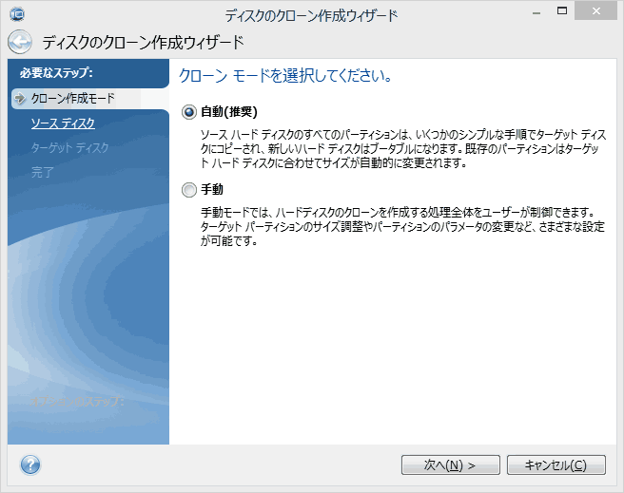Click the クローン モードを選択してください。 heading
Screen dimensions: 624x493
[x=285, y=75]
